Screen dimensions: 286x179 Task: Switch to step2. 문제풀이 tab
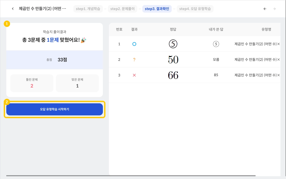click(122, 9)
